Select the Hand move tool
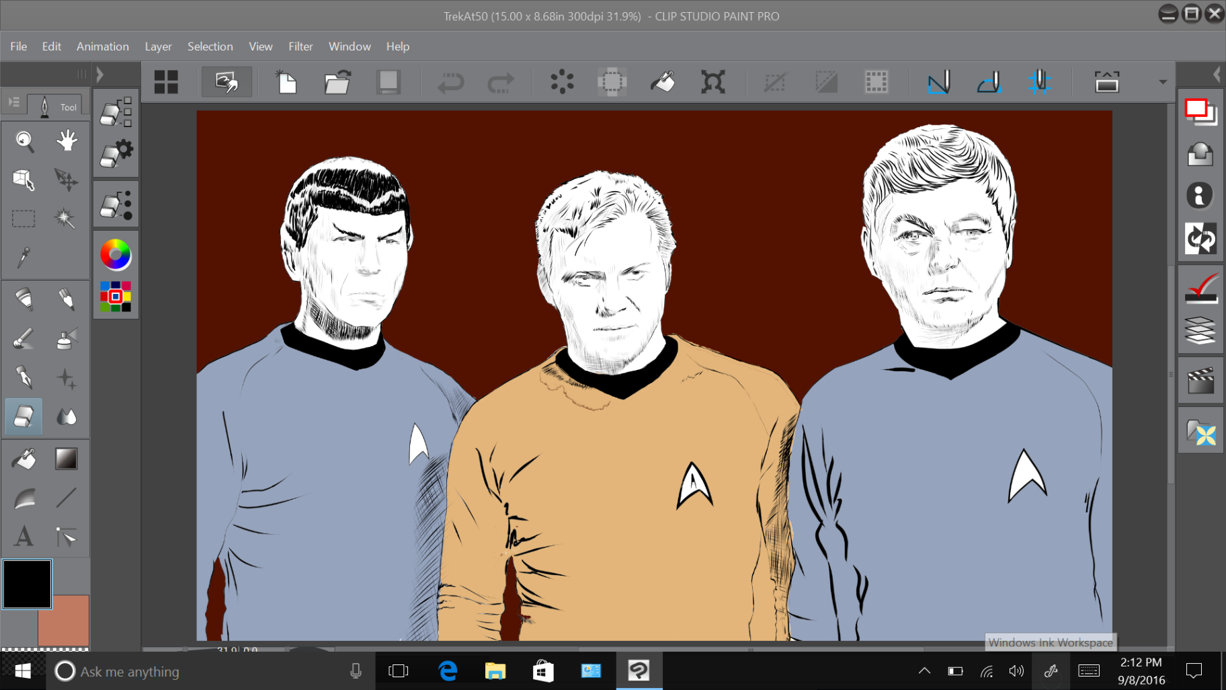 [x=66, y=141]
